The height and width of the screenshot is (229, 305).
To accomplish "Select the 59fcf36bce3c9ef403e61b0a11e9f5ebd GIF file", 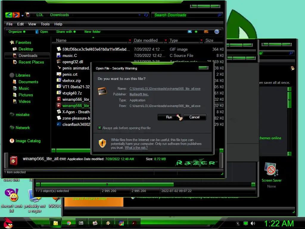I will click(96, 49).
